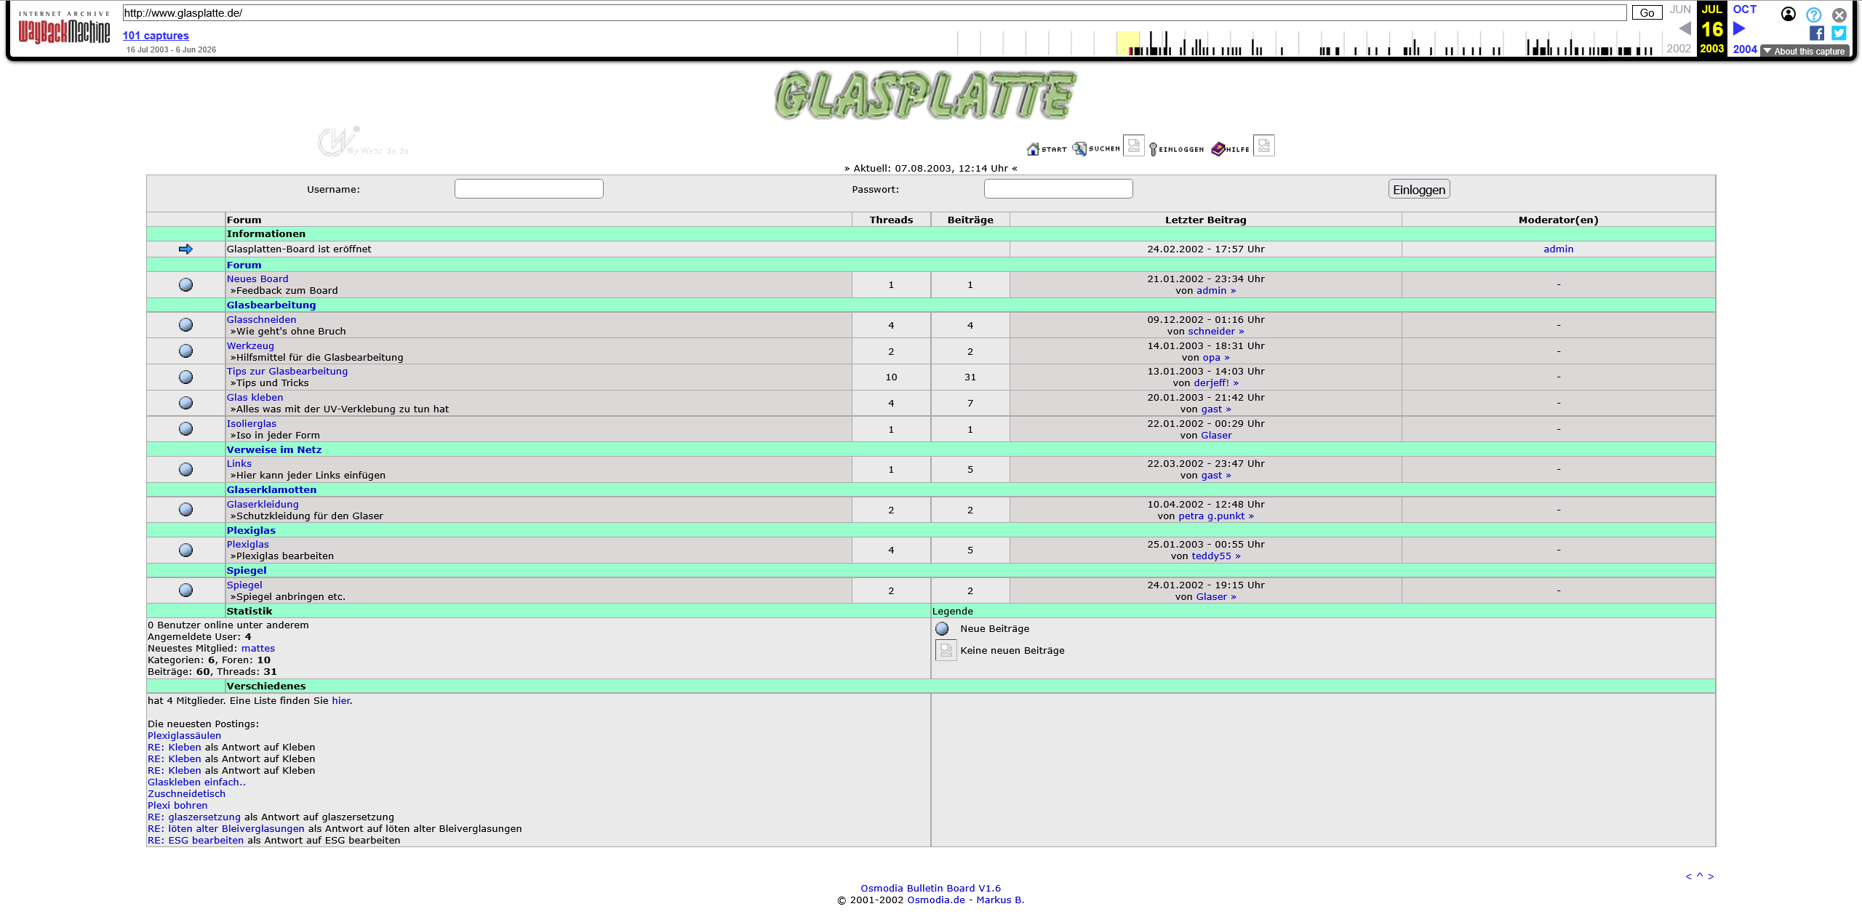Click the status ball for Neues Board
The width and height of the screenshot is (1862, 917).
[x=186, y=284]
